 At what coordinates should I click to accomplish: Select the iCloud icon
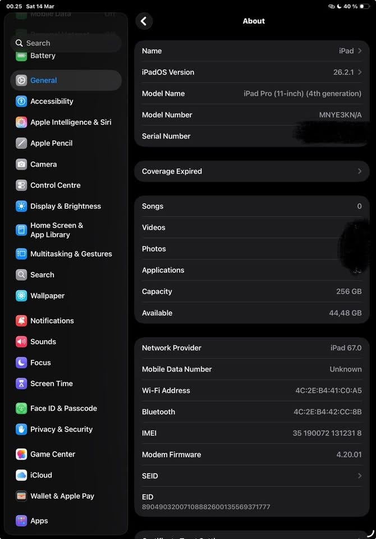(x=21, y=475)
